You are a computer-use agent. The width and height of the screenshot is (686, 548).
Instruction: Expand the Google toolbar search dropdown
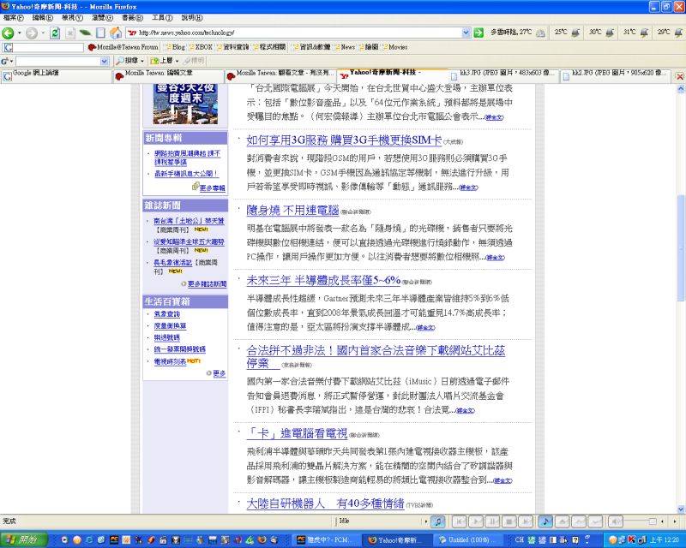[105, 62]
